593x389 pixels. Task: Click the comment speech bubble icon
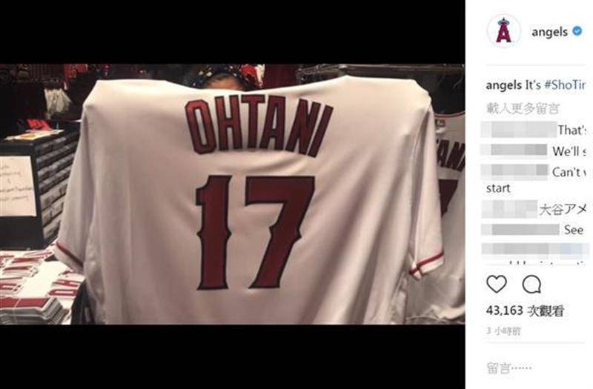point(531,285)
